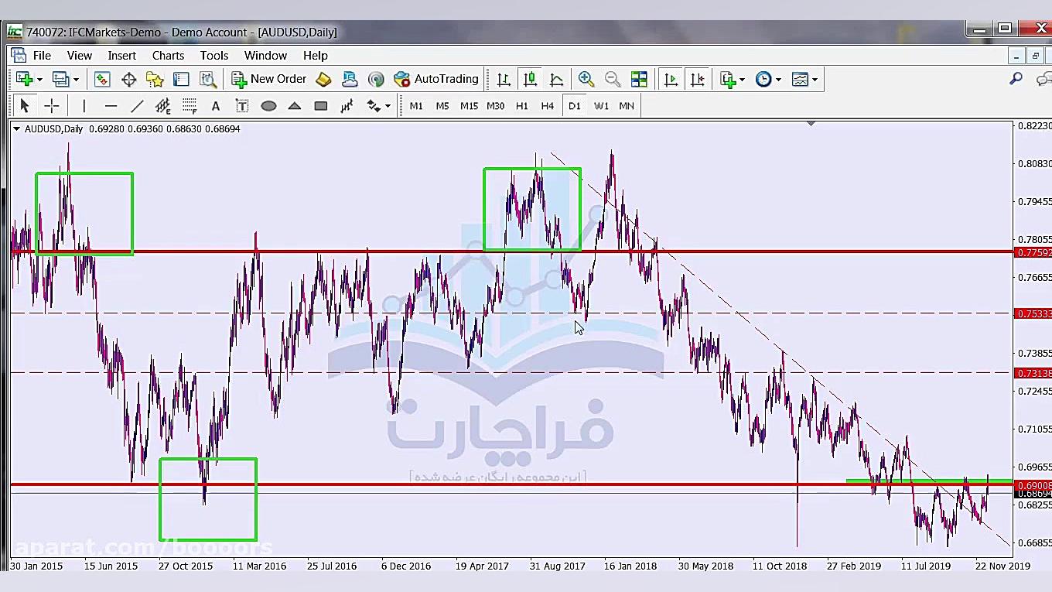1052x592 pixels.
Task: Switch to M30 timeframe
Action: pos(495,106)
